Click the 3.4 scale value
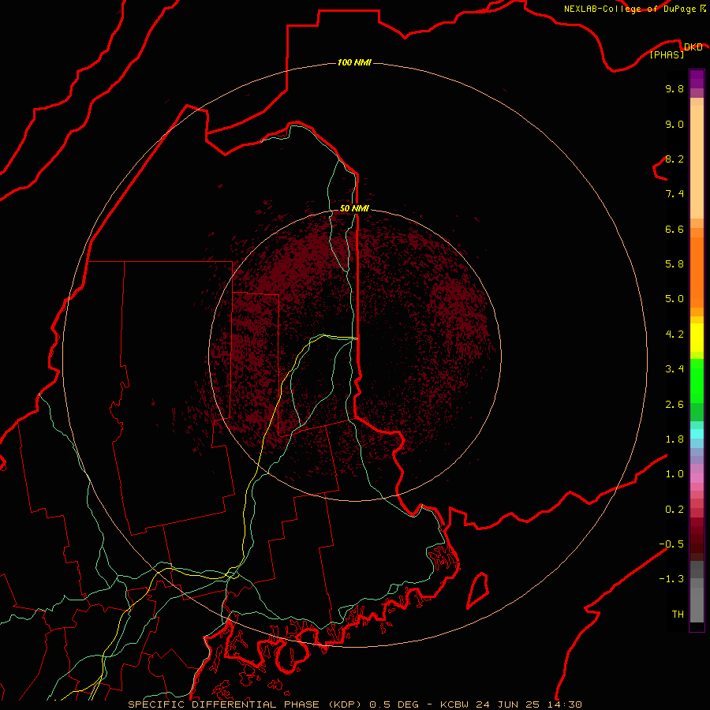 point(674,369)
